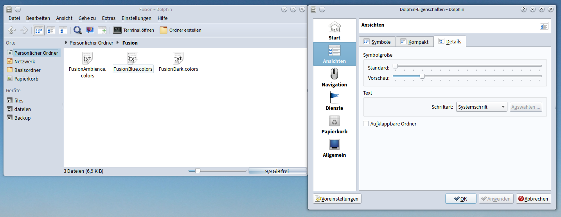Click the help button in dialog title bar
Image resolution: width=561 pixels, height=217 pixels.
click(x=523, y=9)
